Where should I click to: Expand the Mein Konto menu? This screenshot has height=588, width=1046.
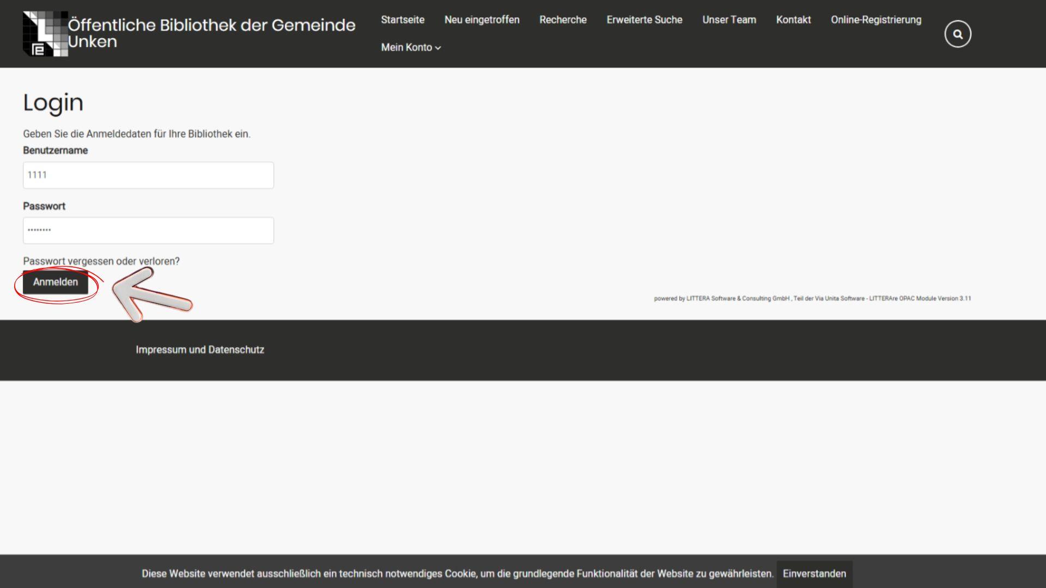(x=406, y=47)
